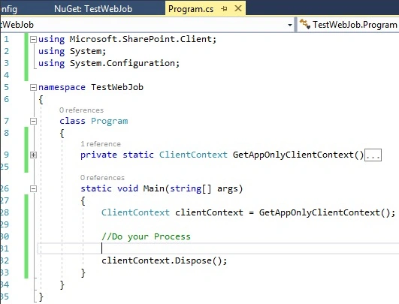Click 'clientContext.Dispose();' statement

164,260
